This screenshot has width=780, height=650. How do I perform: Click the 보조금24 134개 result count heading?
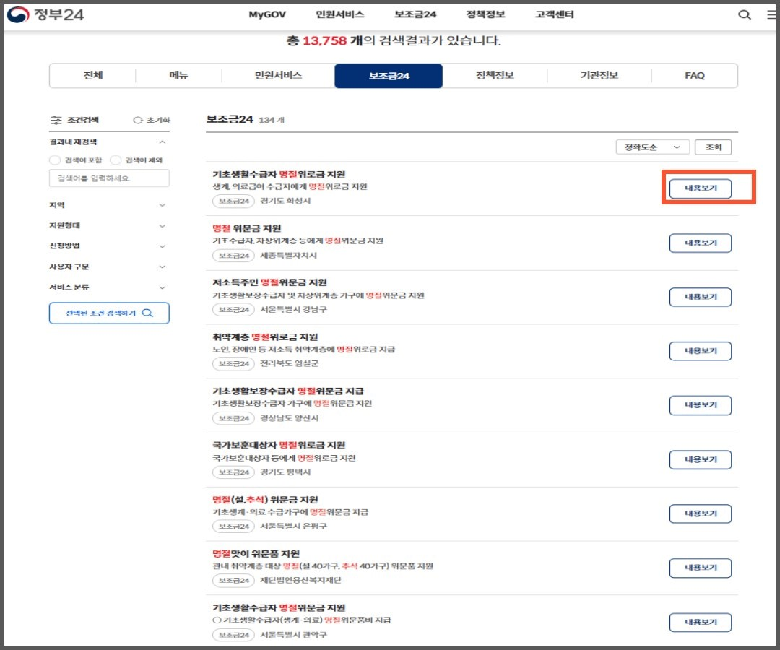246,119
